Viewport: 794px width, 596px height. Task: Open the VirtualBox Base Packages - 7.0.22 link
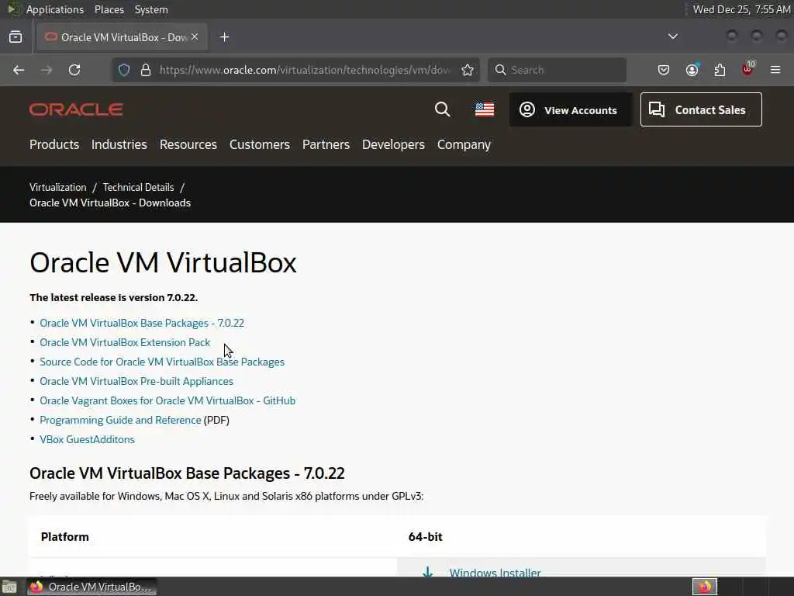tap(142, 323)
